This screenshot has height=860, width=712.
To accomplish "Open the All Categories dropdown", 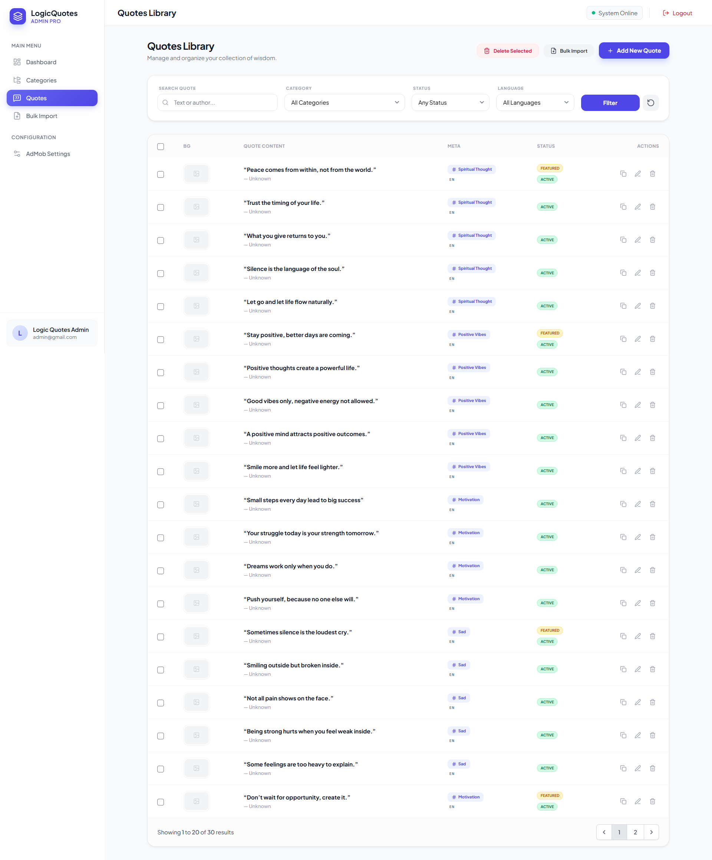I will tap(344, 103).
